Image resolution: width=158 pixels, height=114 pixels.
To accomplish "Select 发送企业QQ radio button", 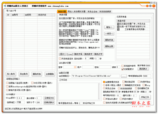I will pos(104,88).
